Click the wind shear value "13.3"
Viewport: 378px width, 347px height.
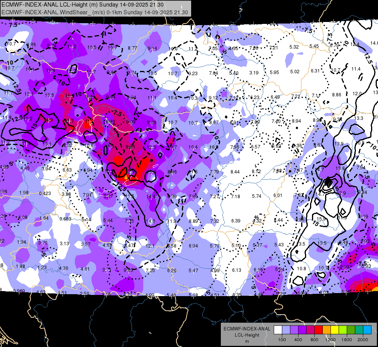click(x=359, y=118)
